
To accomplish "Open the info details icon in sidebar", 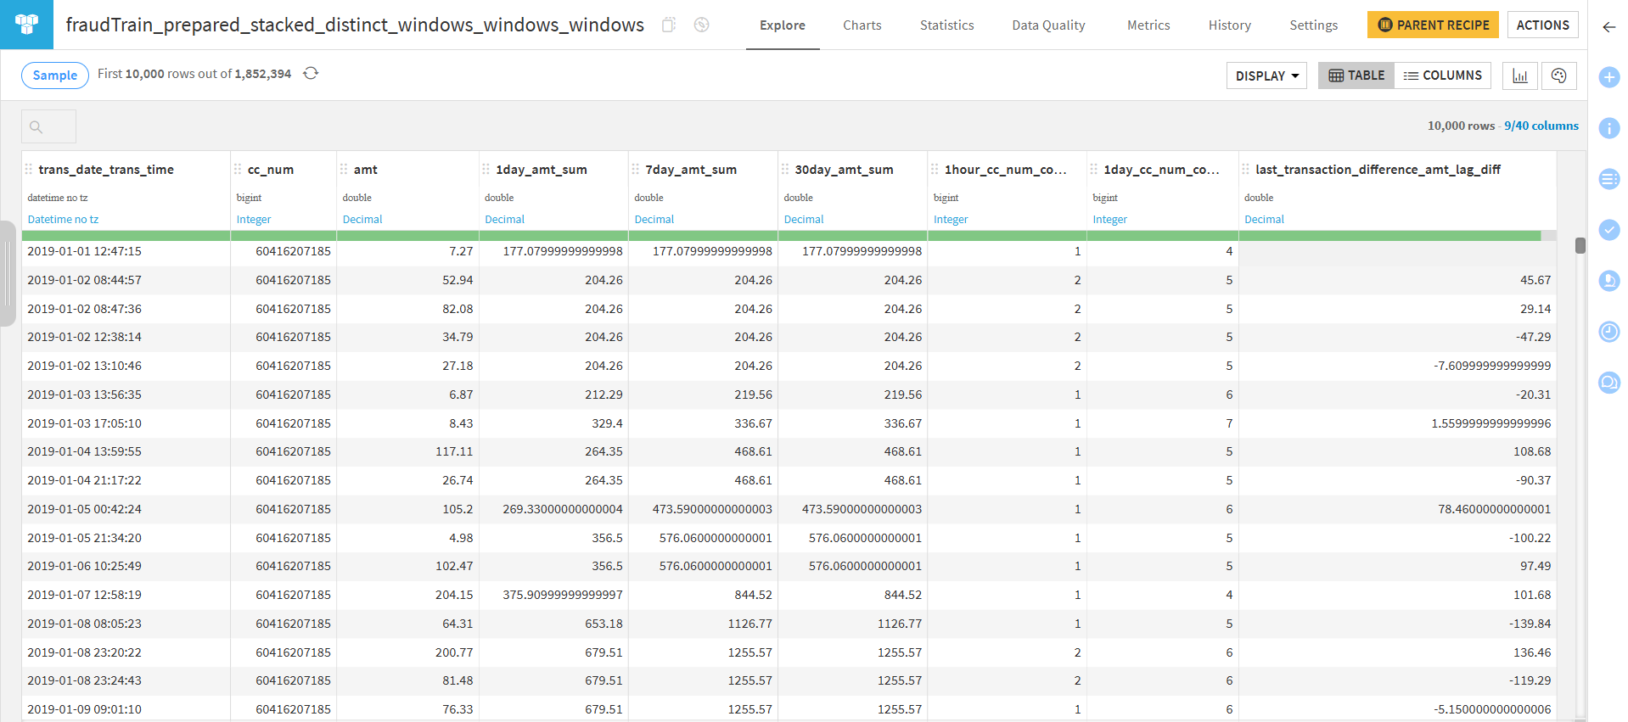I will [x=1609, y=128].
